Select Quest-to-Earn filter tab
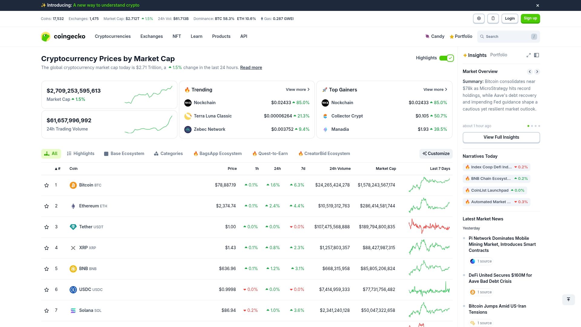This screenshot has width=581, height=327. pyautogui.click(x=270, y=154)
